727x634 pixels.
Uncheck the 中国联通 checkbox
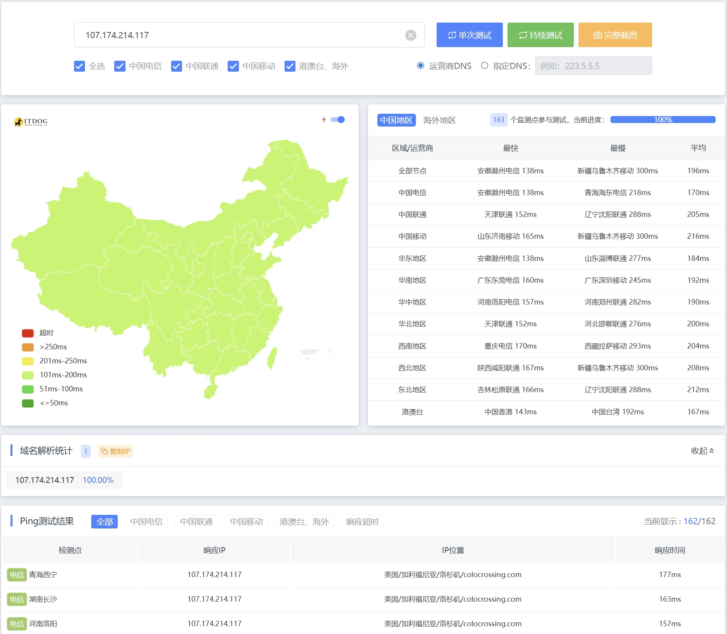pos(177,66)
